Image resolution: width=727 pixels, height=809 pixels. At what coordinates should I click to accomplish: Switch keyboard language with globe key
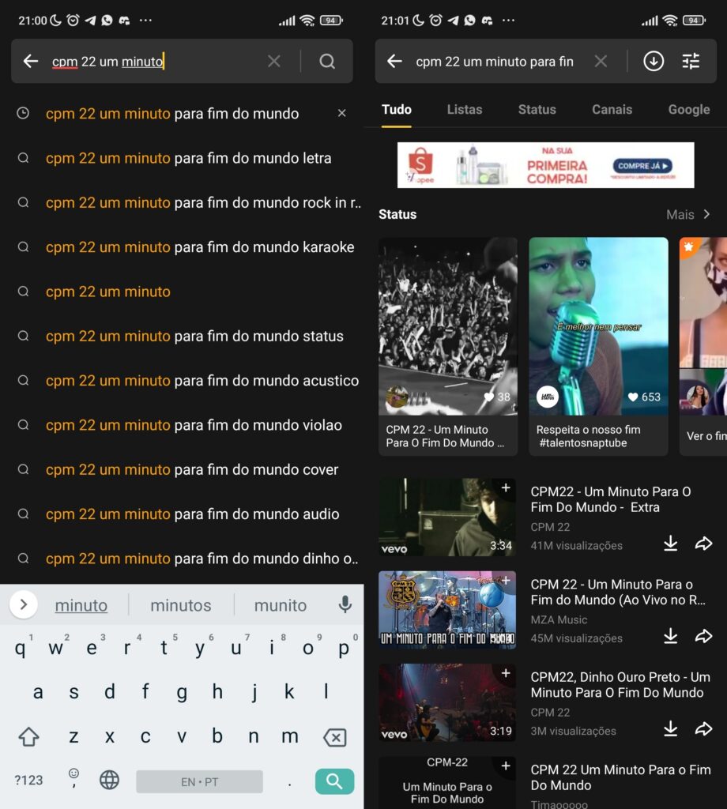109,781
